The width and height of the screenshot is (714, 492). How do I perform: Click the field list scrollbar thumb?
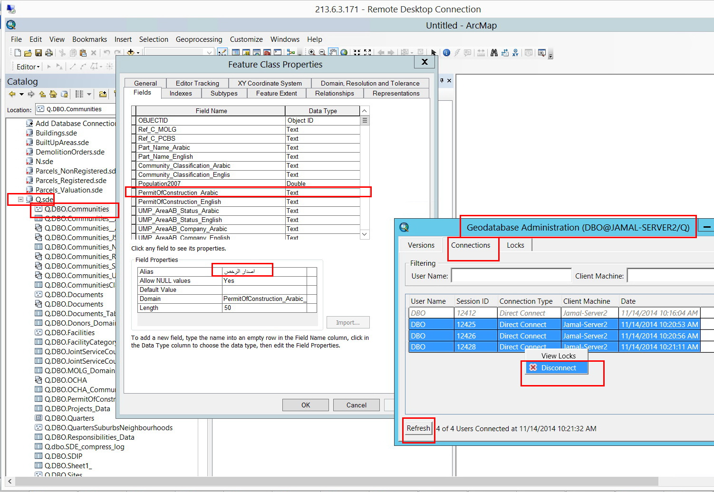pos(365,121)
